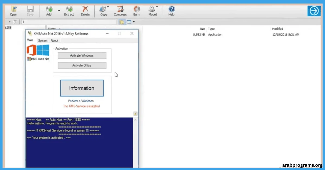Click the Windows logo in KMSAuto

point(43,50)
